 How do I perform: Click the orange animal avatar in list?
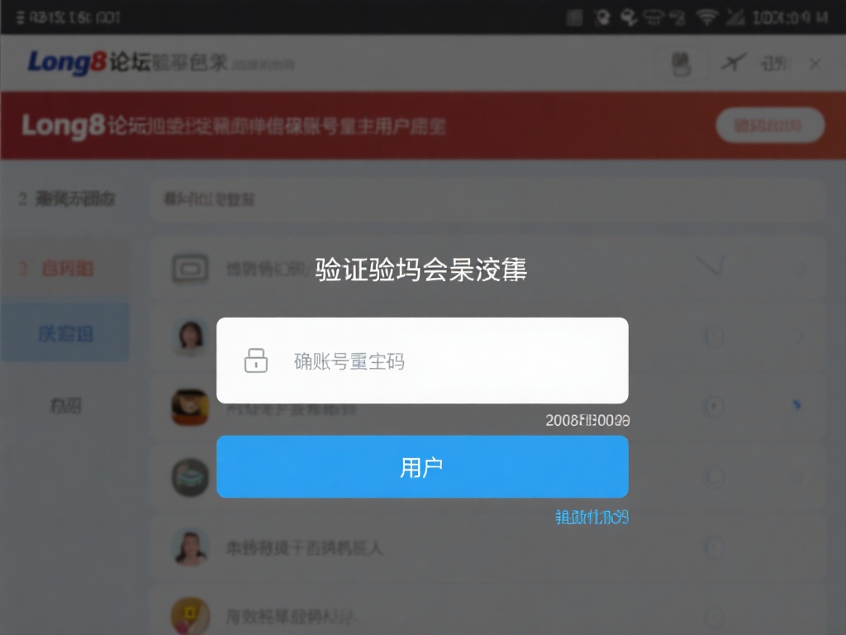pyautogui.click(x=190, y=407)
